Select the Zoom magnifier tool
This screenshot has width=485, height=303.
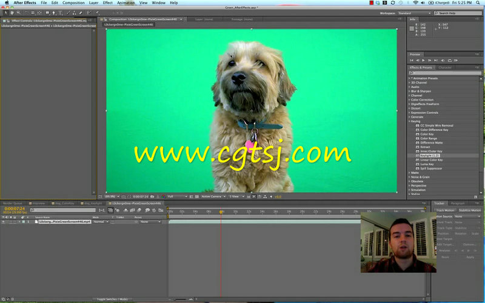point(19,13)
